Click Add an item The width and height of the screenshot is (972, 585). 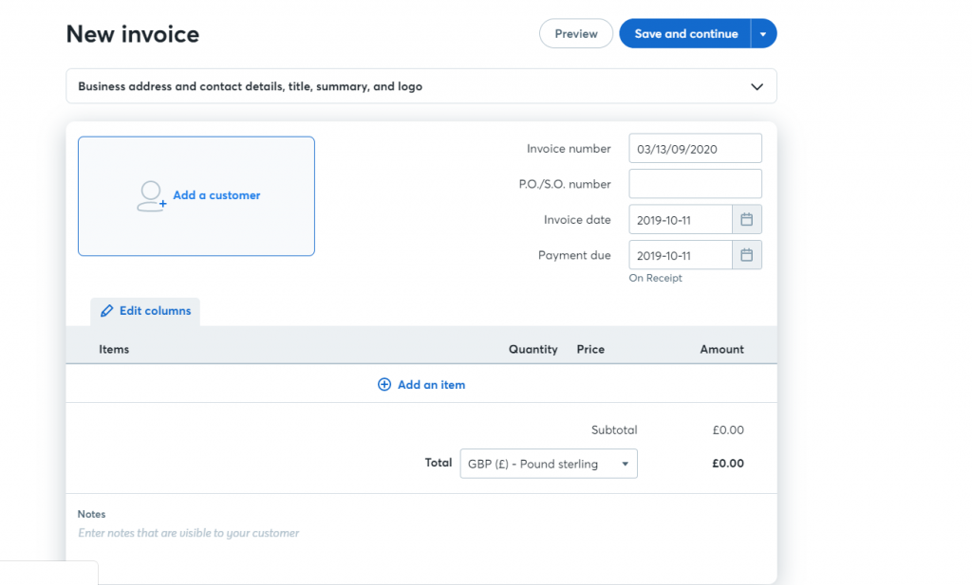point(429,384)
